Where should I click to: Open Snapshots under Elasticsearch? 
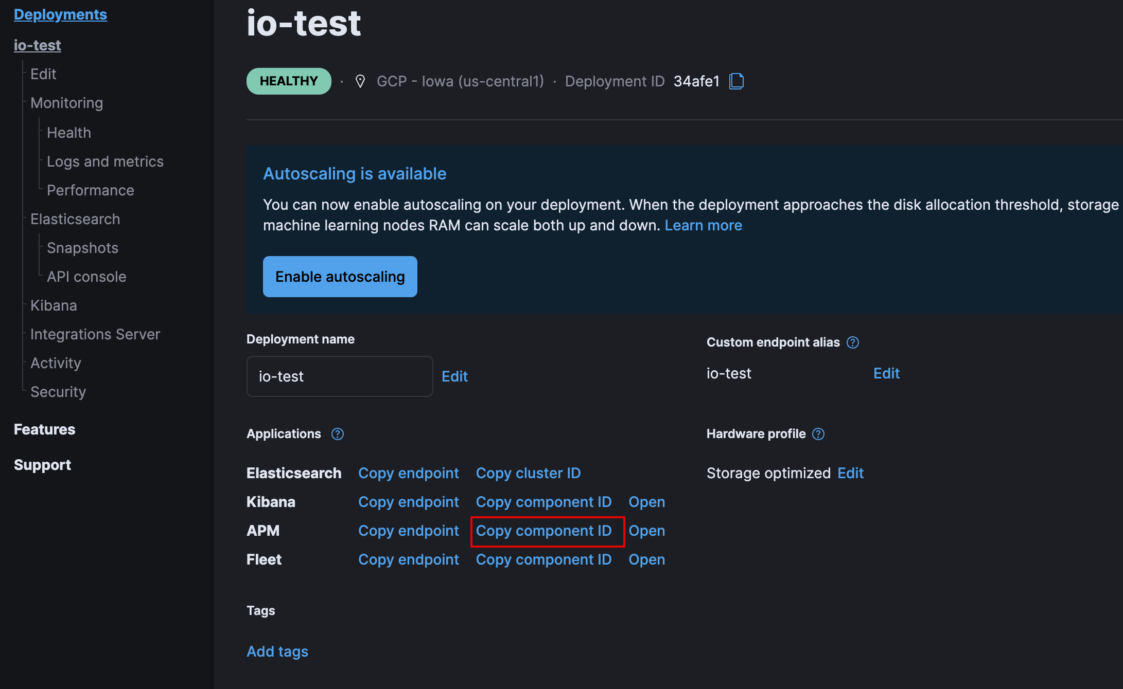coord(82,248)
